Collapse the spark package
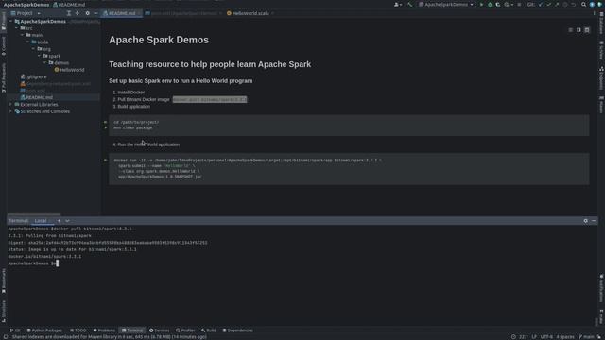605x340 pixels. click(x=39, y=56)
